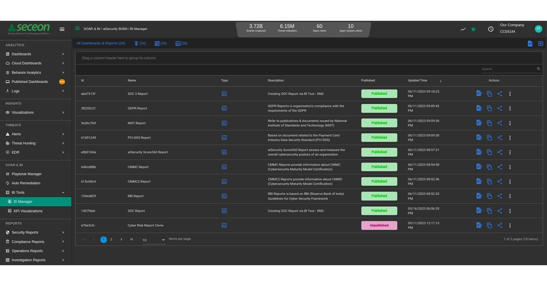Image resolution: width=547 pixels, height=286 pixels.
Task: Select All Dashboards & Reports (34) tab
Action: pyautogui.click(x=101, y=43)
